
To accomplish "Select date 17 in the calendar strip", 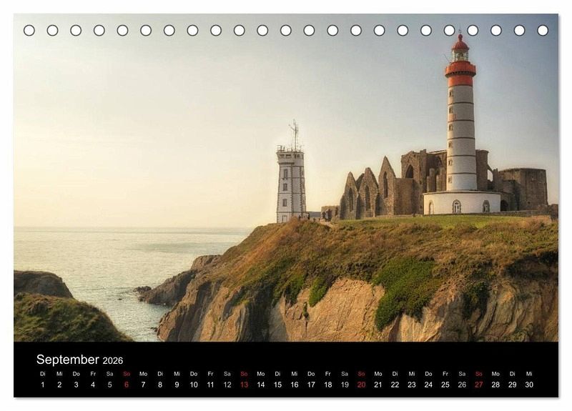I will (311, 385).
